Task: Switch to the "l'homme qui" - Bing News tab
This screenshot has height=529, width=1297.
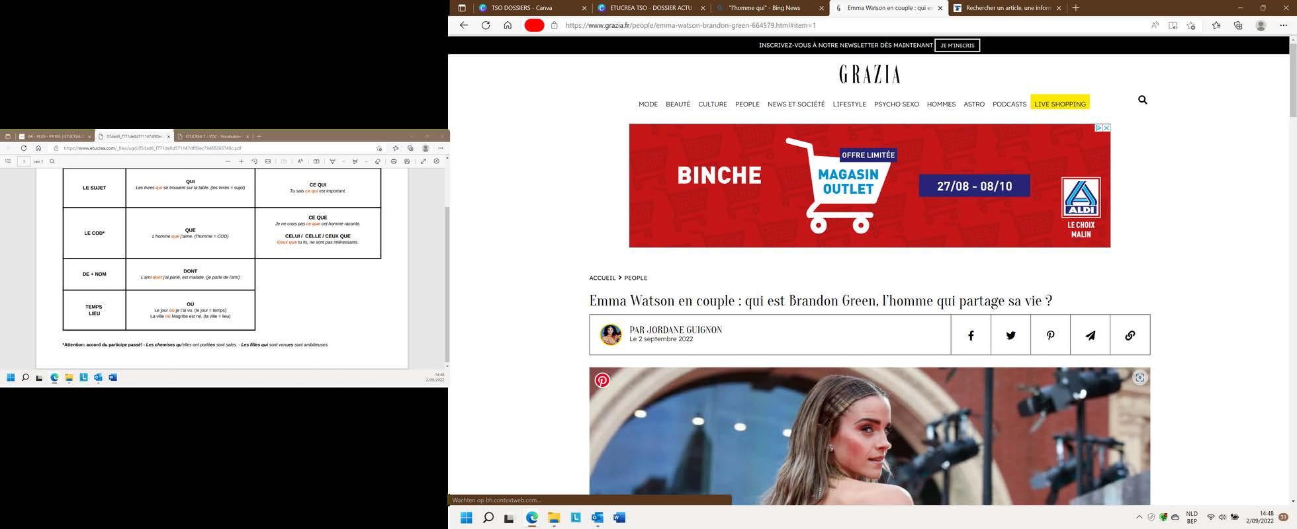Action: coord(764,8)
